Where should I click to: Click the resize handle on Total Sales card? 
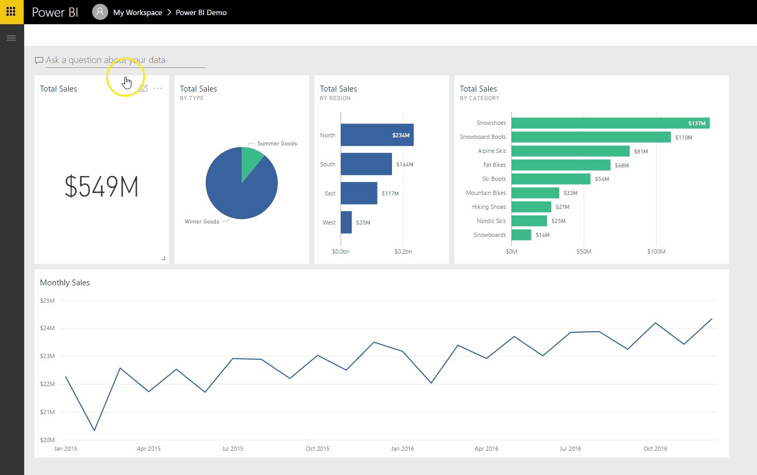click(163, 259)
